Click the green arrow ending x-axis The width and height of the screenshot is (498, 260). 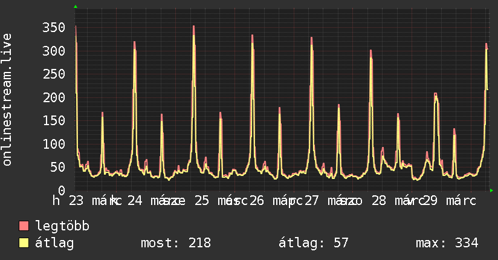tap(491, 190)
